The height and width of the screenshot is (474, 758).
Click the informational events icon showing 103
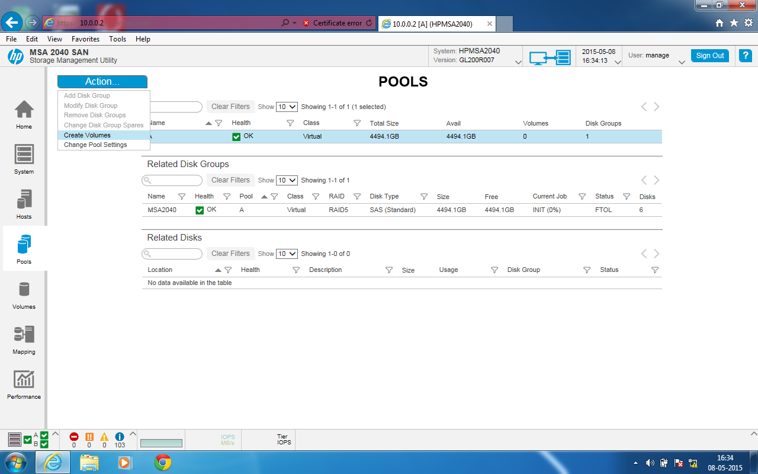(118, 437)
